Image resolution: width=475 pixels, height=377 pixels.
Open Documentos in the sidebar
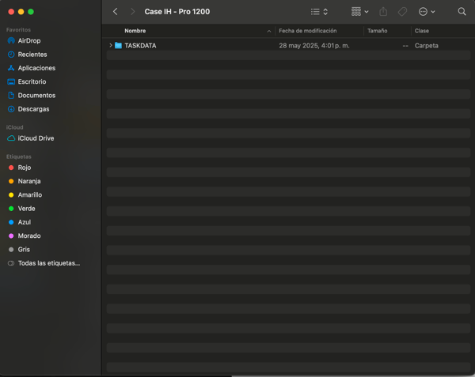pyautogui.click(x=36, y=95)
